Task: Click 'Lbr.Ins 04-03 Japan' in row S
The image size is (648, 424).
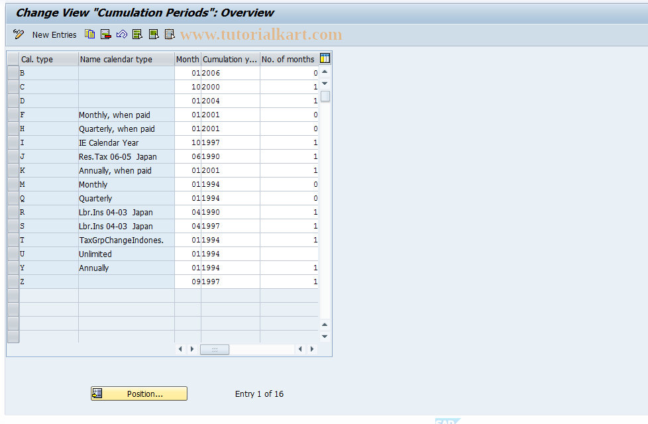Action: [127, 226]
